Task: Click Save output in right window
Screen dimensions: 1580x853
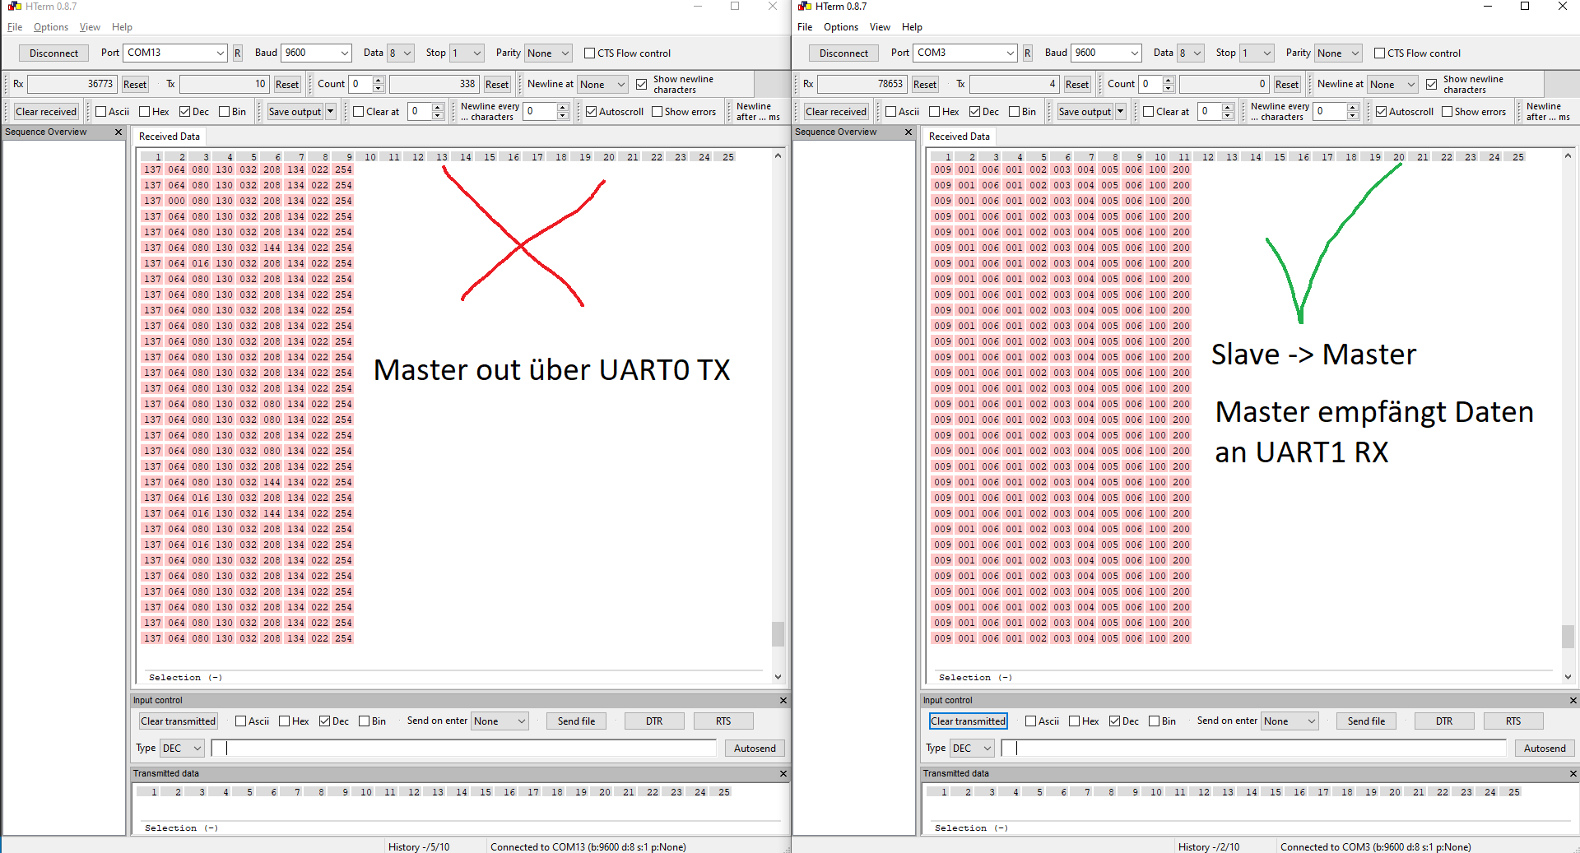Action: [1085, 112]
